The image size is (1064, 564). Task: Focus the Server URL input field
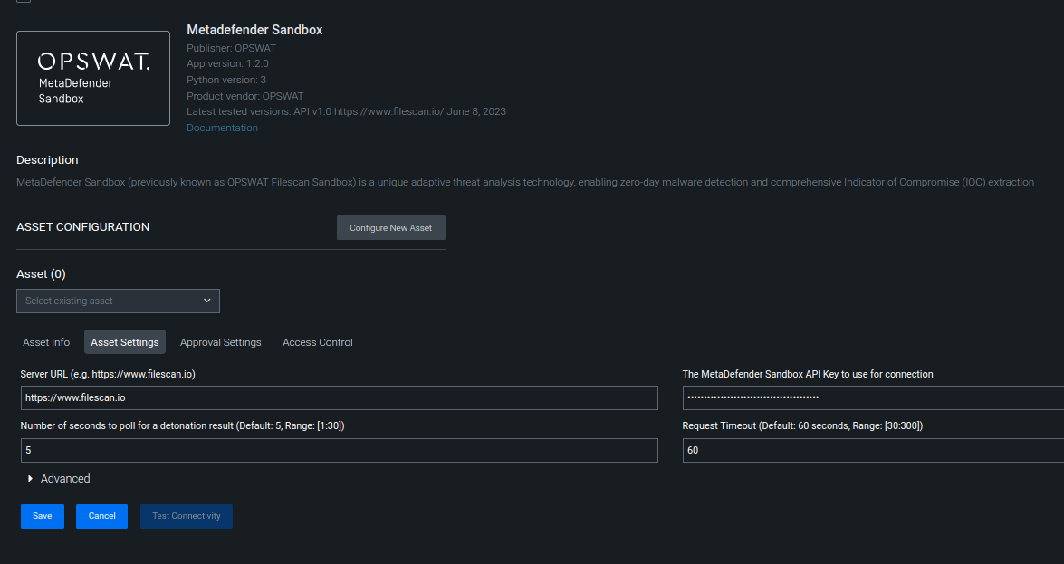click(340, 397)
